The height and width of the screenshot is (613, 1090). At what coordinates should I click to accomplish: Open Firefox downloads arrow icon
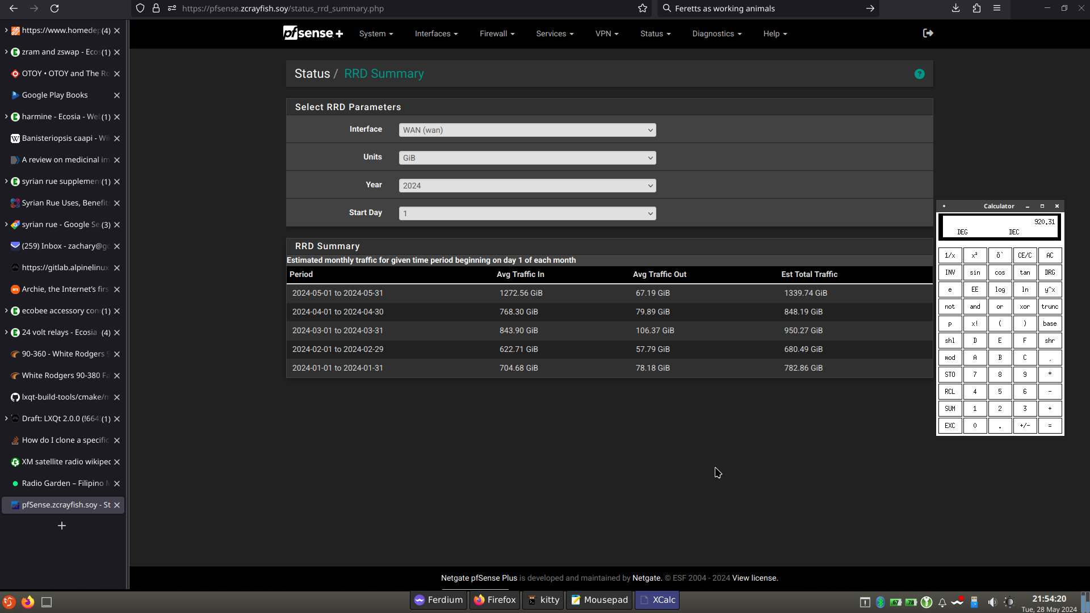(x=955, y=9)
